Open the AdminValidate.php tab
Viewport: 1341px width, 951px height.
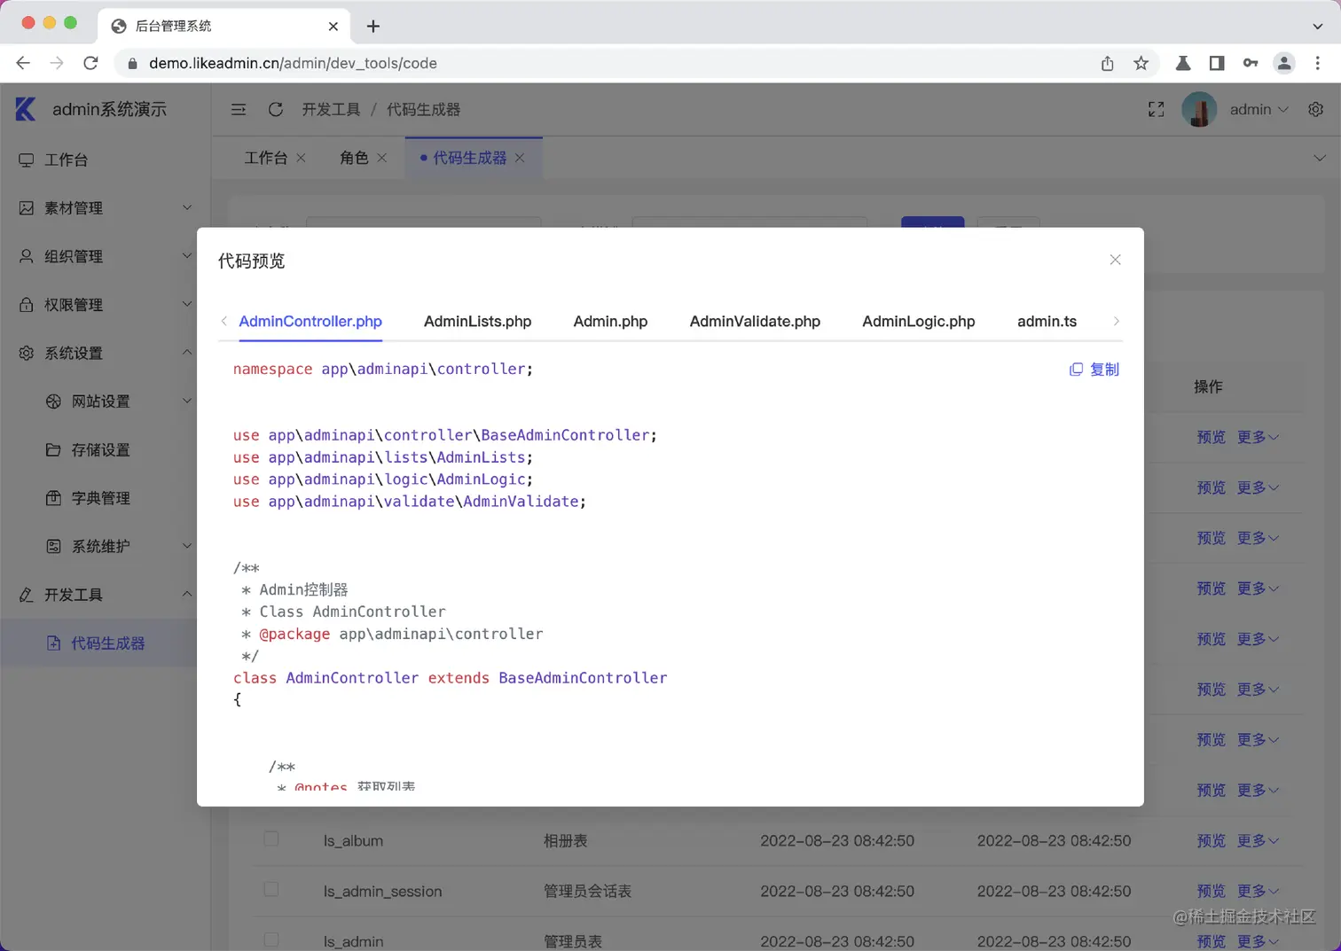(755, 321)
